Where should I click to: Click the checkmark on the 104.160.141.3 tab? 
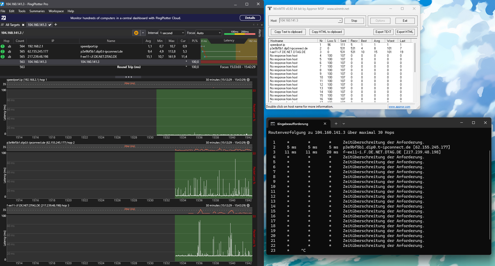coord(50,25)
